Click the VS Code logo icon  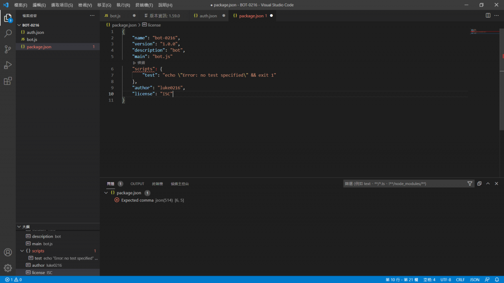[x=6, y=5]
